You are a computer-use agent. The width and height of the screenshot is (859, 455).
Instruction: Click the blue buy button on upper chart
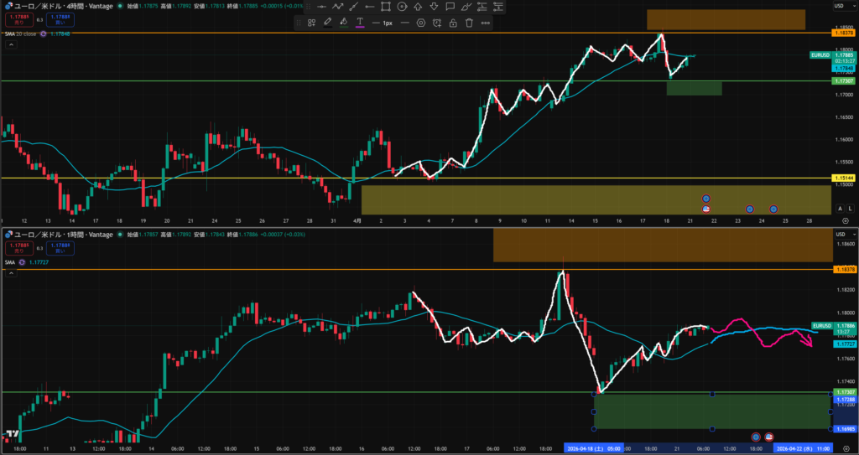(60, 19)
